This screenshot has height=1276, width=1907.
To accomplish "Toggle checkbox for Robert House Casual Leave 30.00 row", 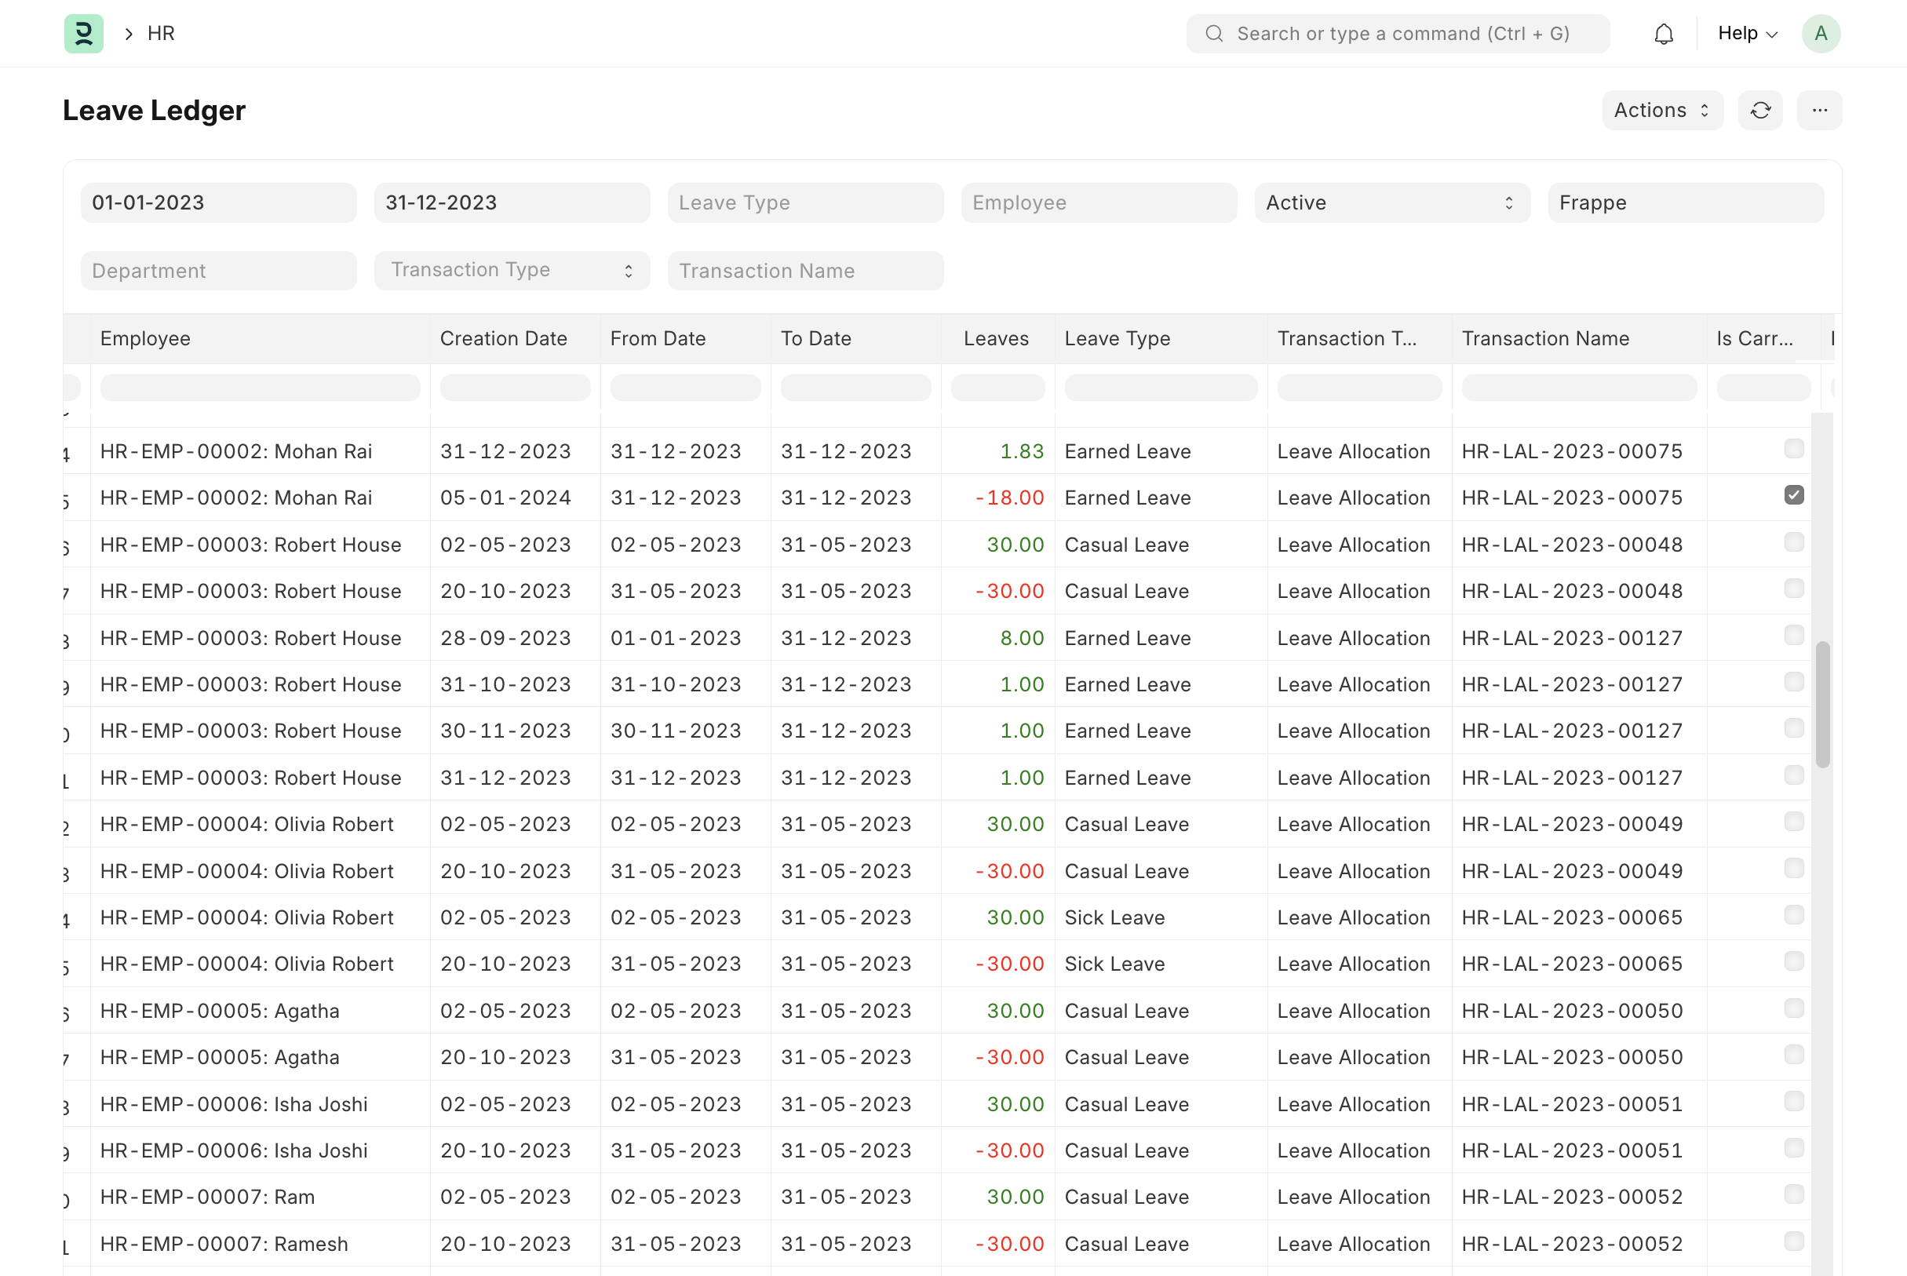I will pos(1794,542).
